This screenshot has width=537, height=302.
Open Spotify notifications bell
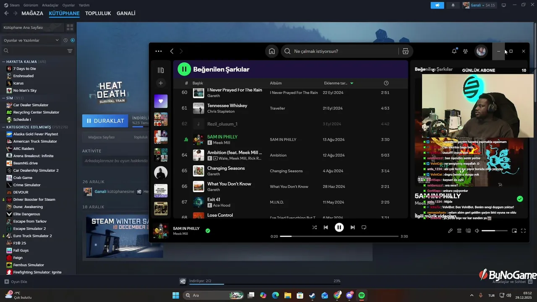coord(454,51)
